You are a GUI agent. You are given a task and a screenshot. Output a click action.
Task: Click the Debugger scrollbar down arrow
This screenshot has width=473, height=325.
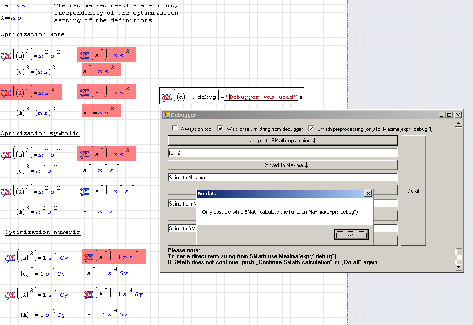tap(458, 267)
